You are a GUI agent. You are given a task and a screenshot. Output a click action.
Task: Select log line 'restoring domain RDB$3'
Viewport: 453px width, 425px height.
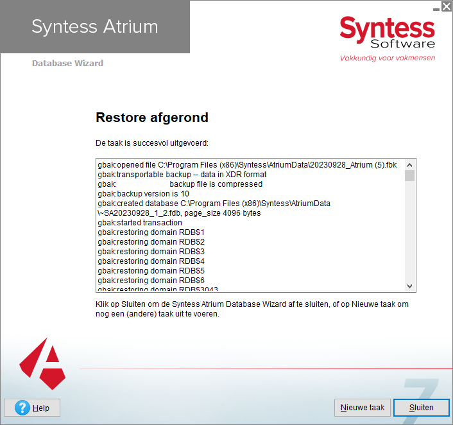(x=151, y=252)
